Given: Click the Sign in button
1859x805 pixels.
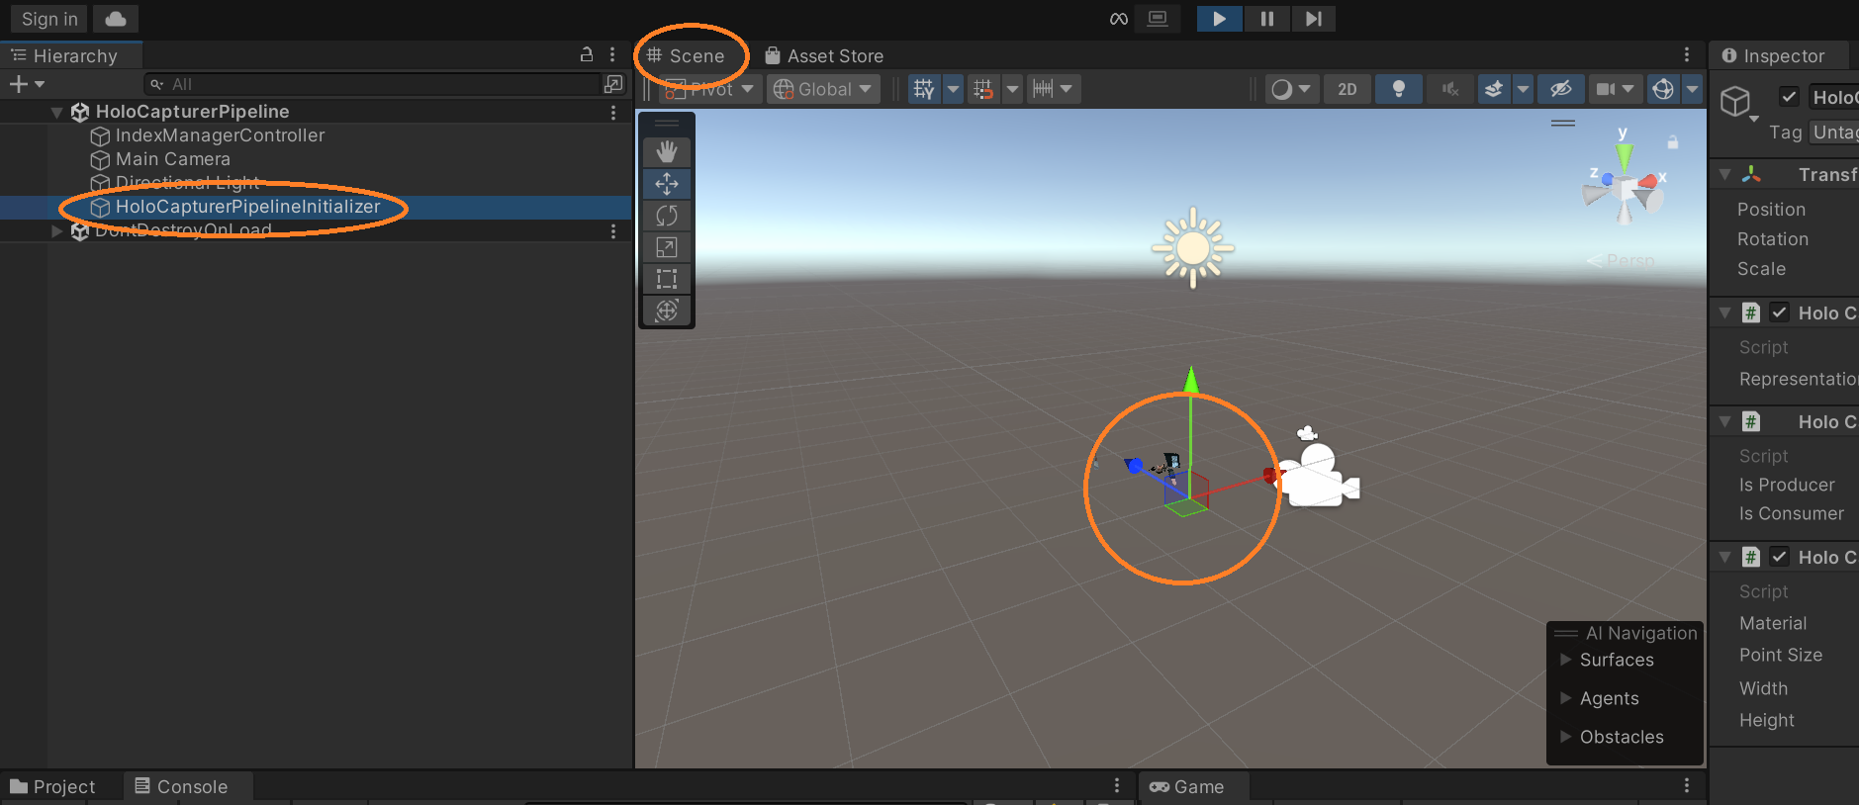Looking at the screenshot, I should pyautogui.click(x=49, y=19).
